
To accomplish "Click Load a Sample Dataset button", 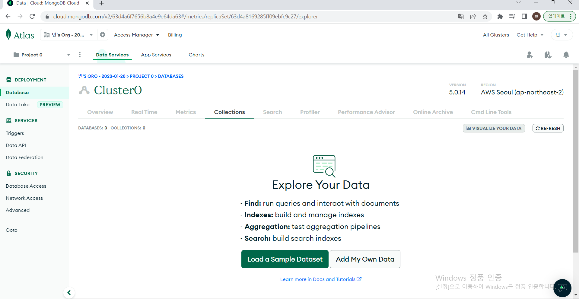I will pos(285,259).
